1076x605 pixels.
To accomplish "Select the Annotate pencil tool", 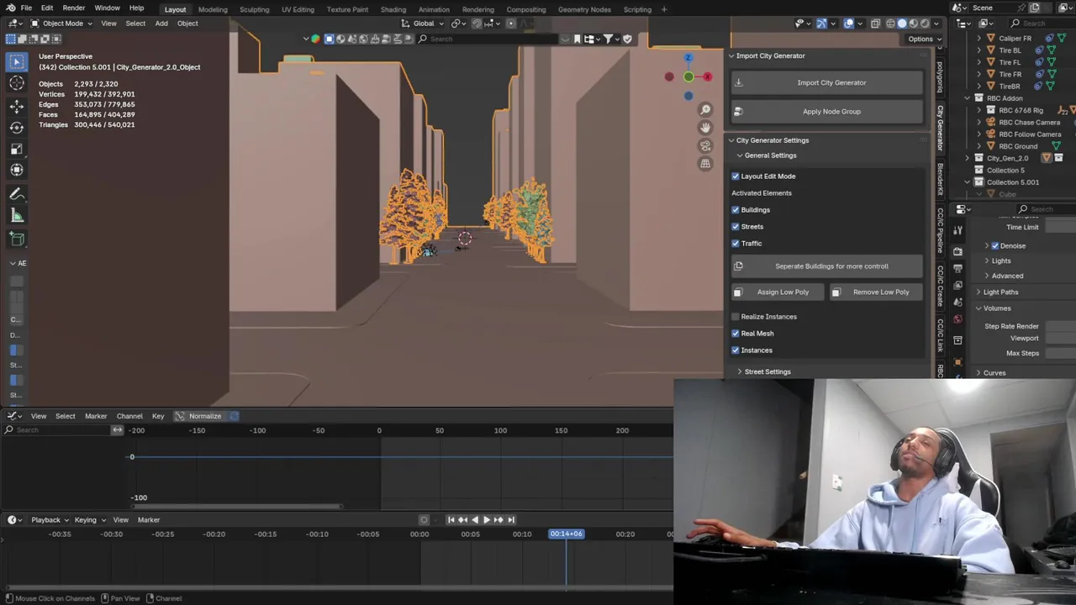I will click(x=17, y=194).
